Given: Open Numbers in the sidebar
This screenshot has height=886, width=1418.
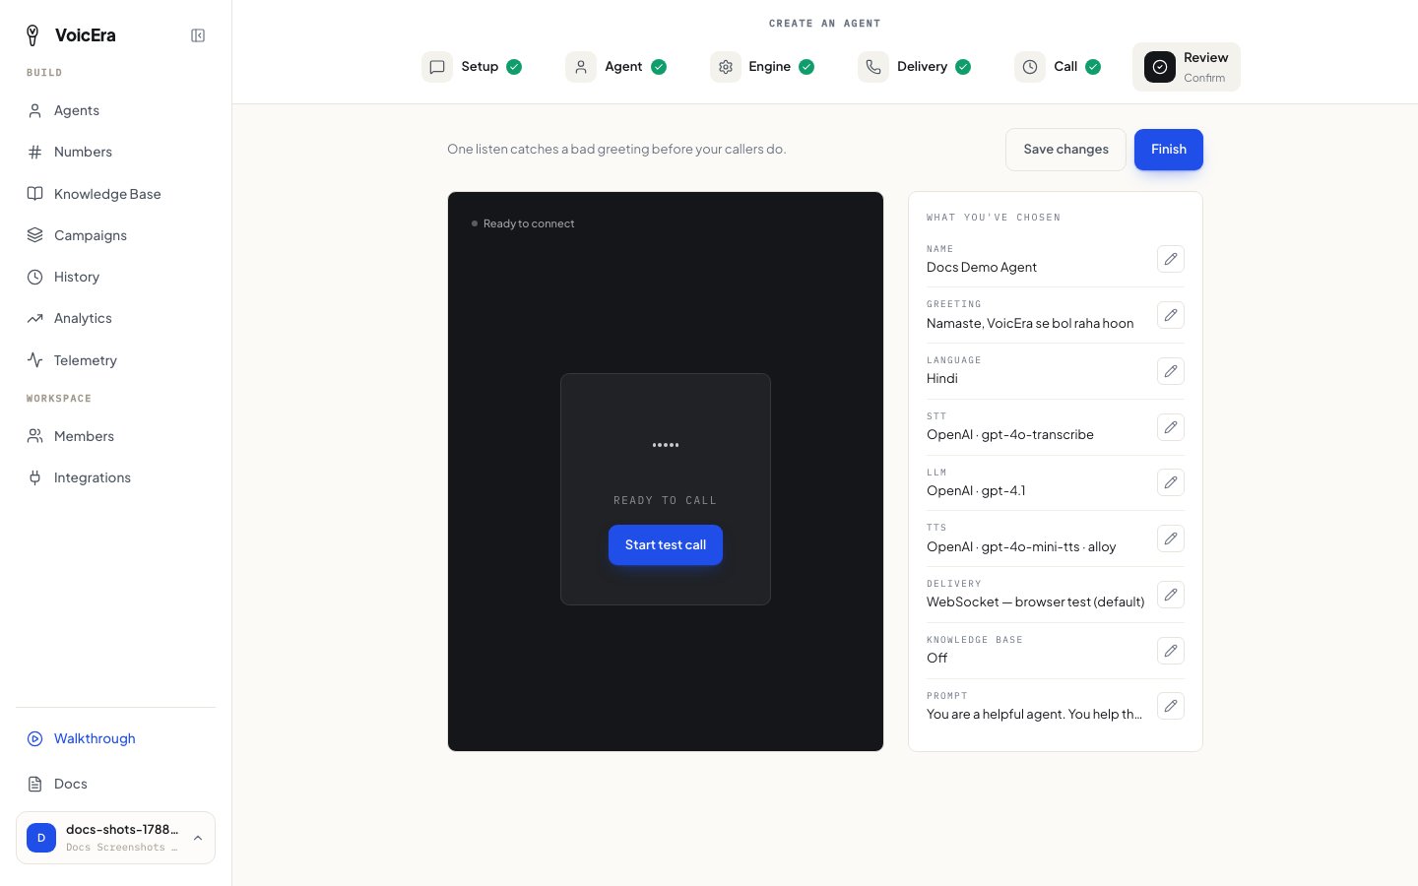Looking at the screenshot, I should tap(115, 152).
